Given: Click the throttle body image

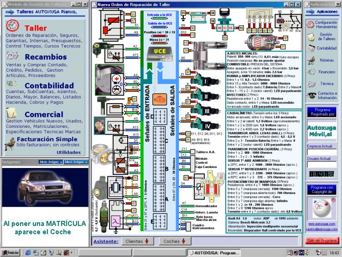Looking at the screenshot, I should point(102,155).
